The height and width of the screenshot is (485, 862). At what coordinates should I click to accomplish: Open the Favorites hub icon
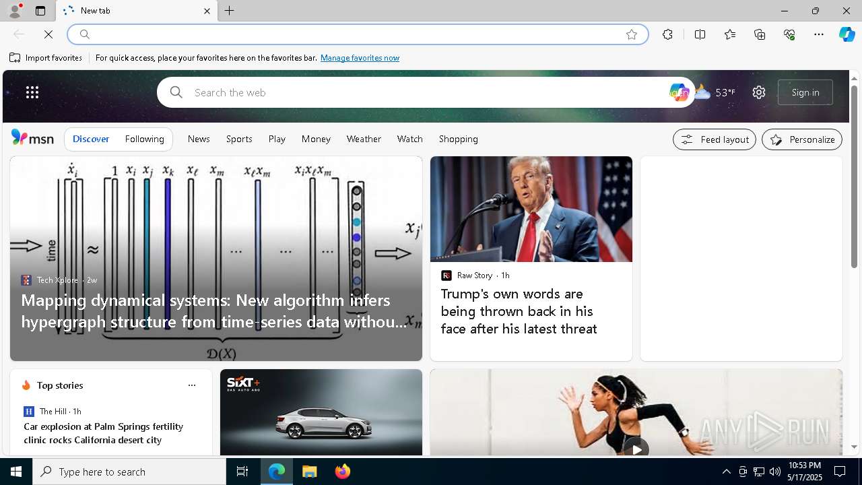730,34
